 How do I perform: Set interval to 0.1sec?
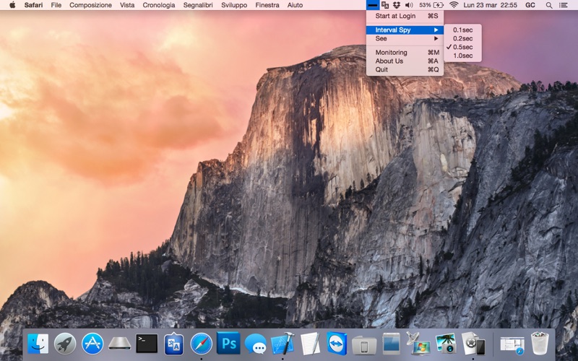pyautogui.click(x=462, y=30)
